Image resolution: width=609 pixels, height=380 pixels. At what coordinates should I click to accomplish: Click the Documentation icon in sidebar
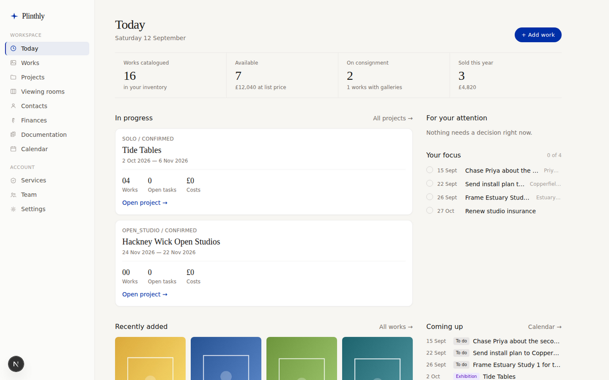[x=13, y=134]
